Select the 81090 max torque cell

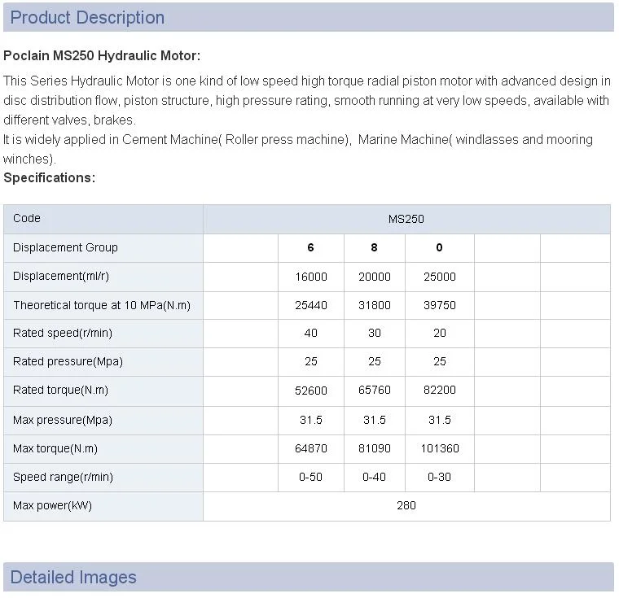[x=374, y=448]
